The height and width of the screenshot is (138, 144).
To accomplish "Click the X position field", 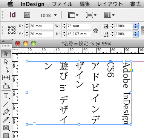I will 41,26.
